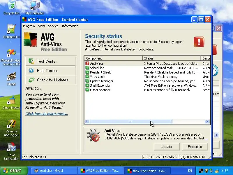This screenshot has height=175, width=233.
Task: Open the Program menu
Action: pyautogui.click(x=29, y=26)
